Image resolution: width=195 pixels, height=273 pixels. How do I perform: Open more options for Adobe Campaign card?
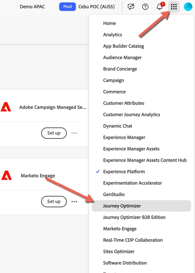(74, 133)
